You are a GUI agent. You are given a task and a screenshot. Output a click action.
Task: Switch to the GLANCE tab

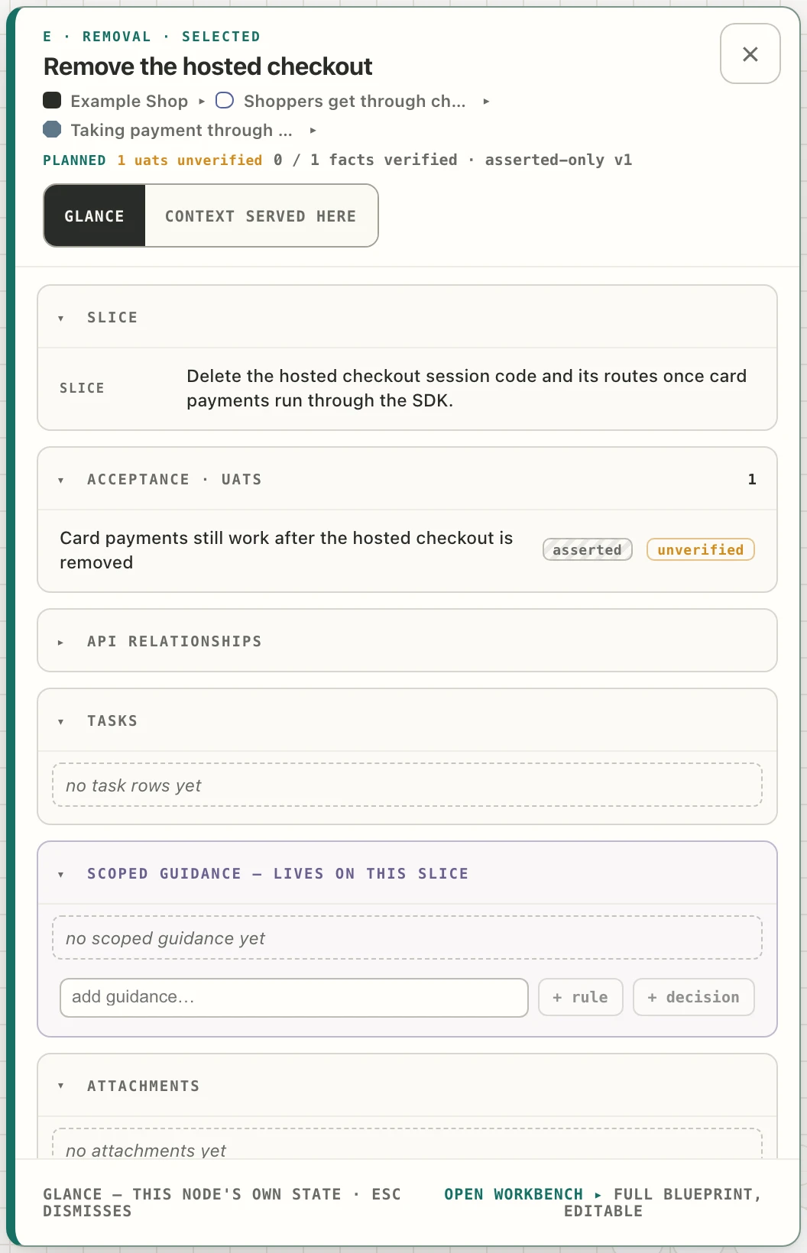pos(94,215)
